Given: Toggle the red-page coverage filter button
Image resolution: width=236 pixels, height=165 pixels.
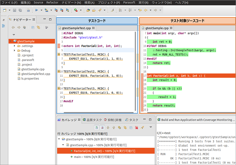Looking at the screenshot, I should (102, 127).
